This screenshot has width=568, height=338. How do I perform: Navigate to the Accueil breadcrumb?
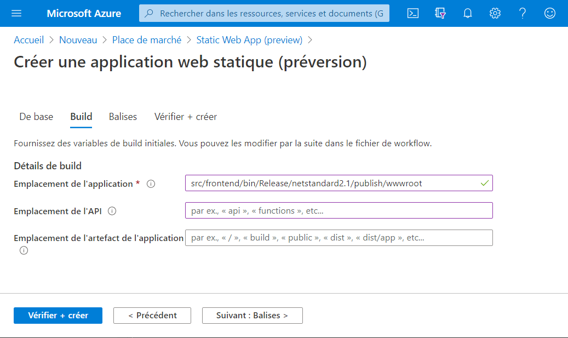[29, 40]
